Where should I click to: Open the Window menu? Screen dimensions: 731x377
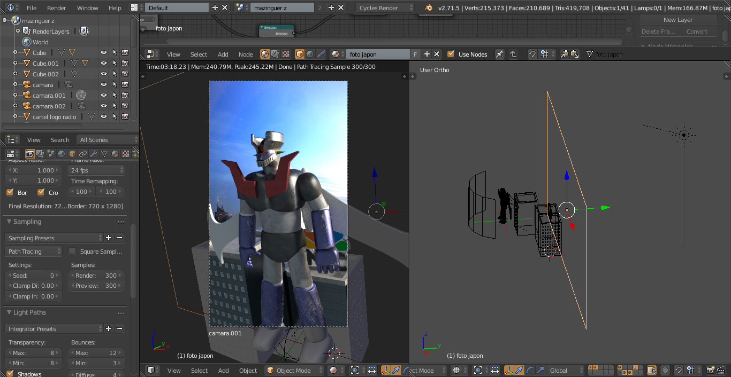pyautogui.click(x=88, y=8)
